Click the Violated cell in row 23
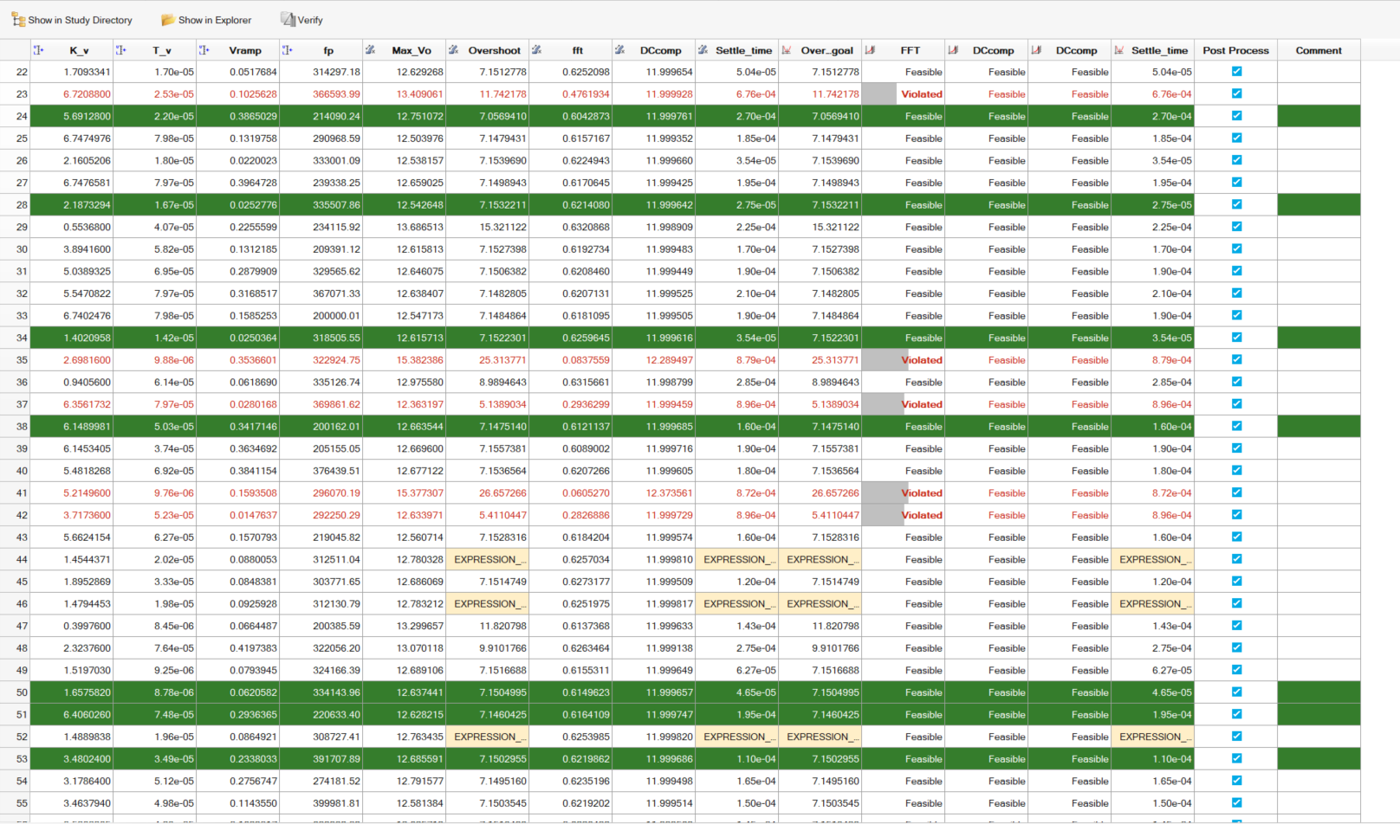 click(x=903, y=94)
